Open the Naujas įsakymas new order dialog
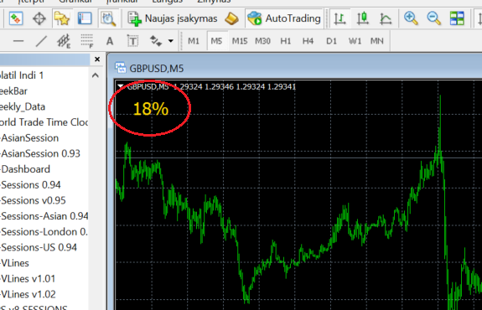482x310 pixels. coord(173,18)
